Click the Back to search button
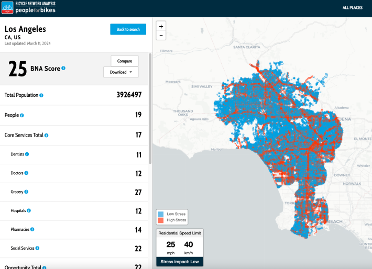Image resolution: width=372 pixels, height=269 pixels. pyautogui.click(x=128, y=29)
